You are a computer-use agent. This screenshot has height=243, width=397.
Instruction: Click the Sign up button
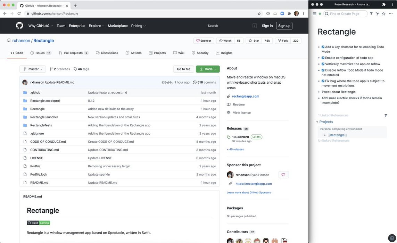pos(284,26)
